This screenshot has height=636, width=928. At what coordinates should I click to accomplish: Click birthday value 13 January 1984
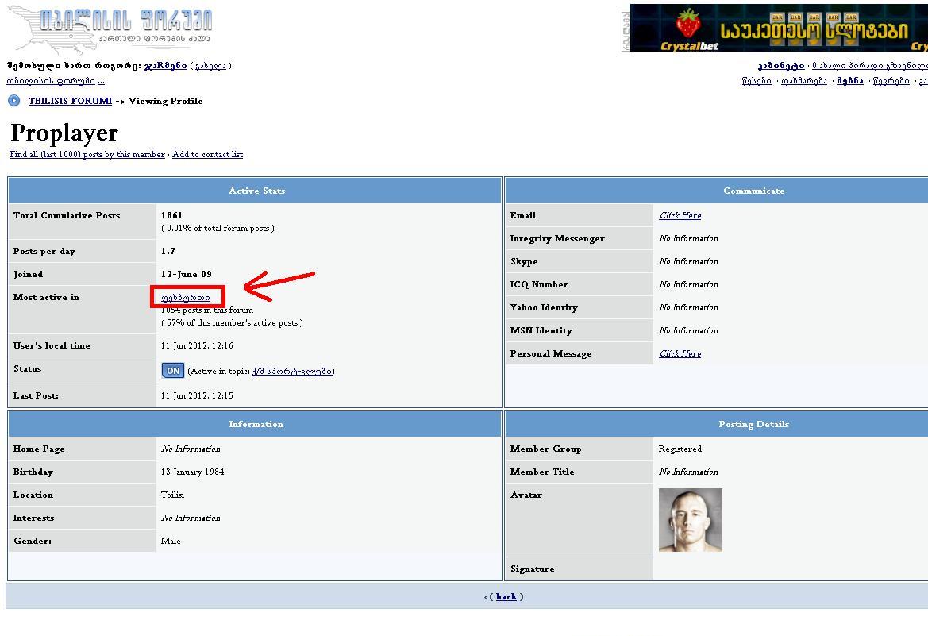pos(192,472)
